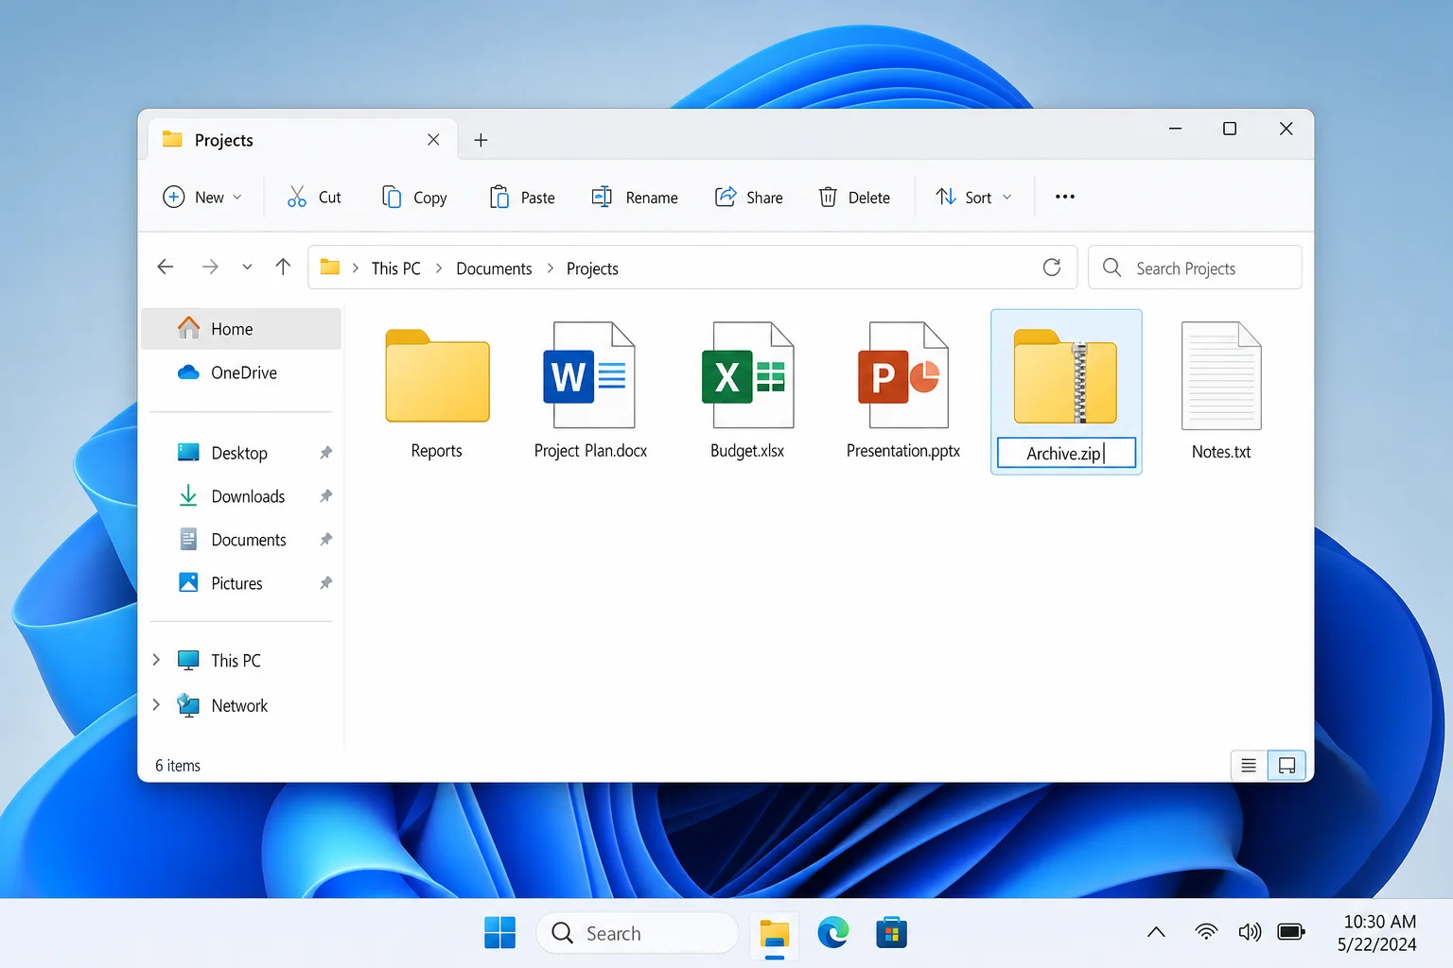The height and width of the screenshot is (968, 1453).
Task: Click the battery status icon
Action: click(x=1291, y=932)
